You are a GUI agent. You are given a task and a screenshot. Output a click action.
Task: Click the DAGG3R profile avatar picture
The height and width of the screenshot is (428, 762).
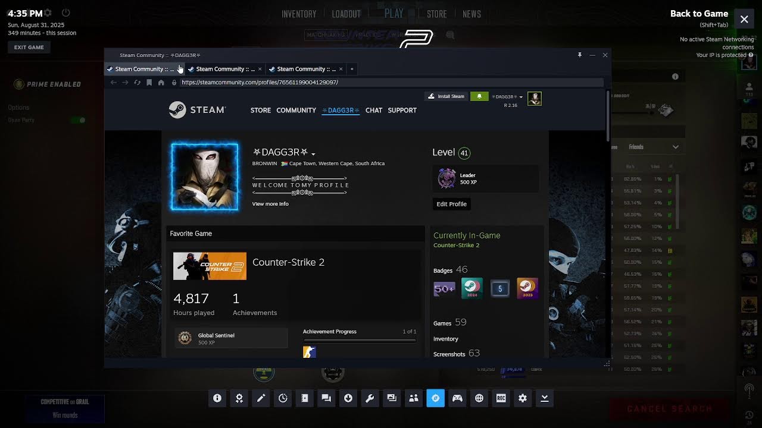[x=205, y=177]
